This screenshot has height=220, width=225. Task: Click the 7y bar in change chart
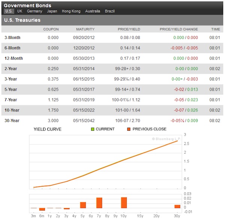pos(99,203)
